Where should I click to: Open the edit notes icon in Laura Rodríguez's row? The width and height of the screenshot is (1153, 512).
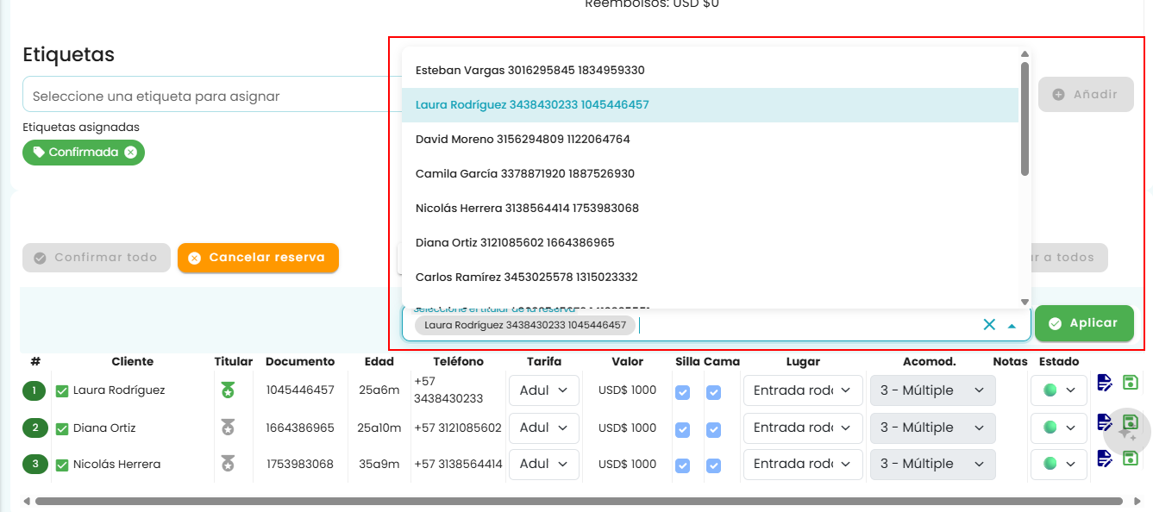pyautogui.click(x=1105, y=383)
